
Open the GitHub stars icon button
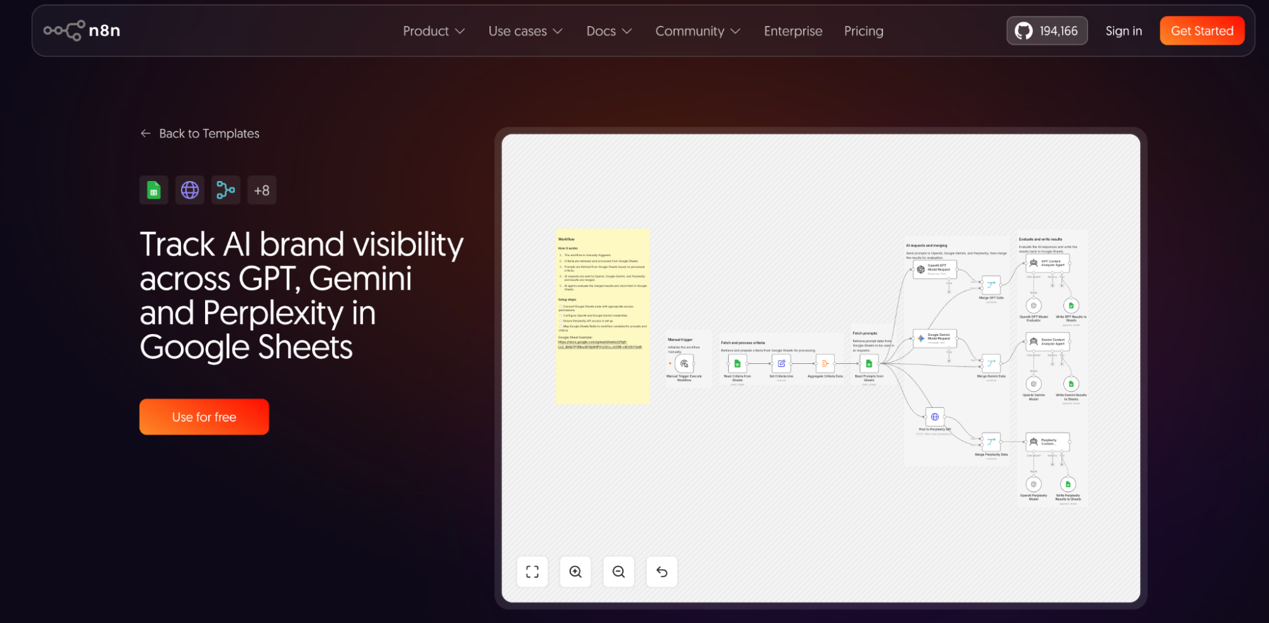1047,30
